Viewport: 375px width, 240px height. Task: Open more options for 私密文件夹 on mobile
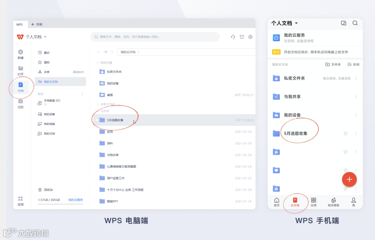click(356, 78)
